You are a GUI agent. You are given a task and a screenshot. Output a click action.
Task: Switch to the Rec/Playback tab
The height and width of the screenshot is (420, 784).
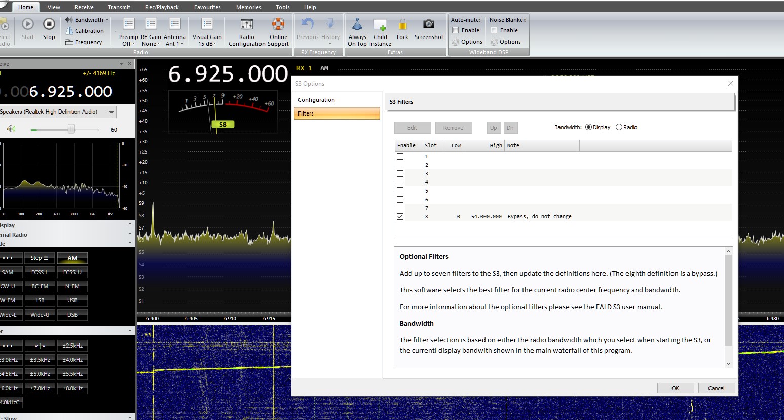click(x=162, y=7)
